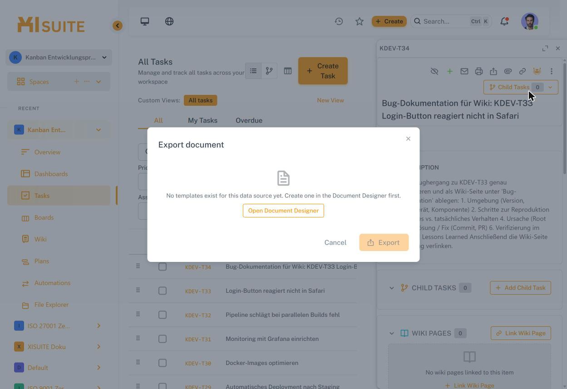567x389 pixels.
Task: Click the Create Task button
Action: coord(323,71)
